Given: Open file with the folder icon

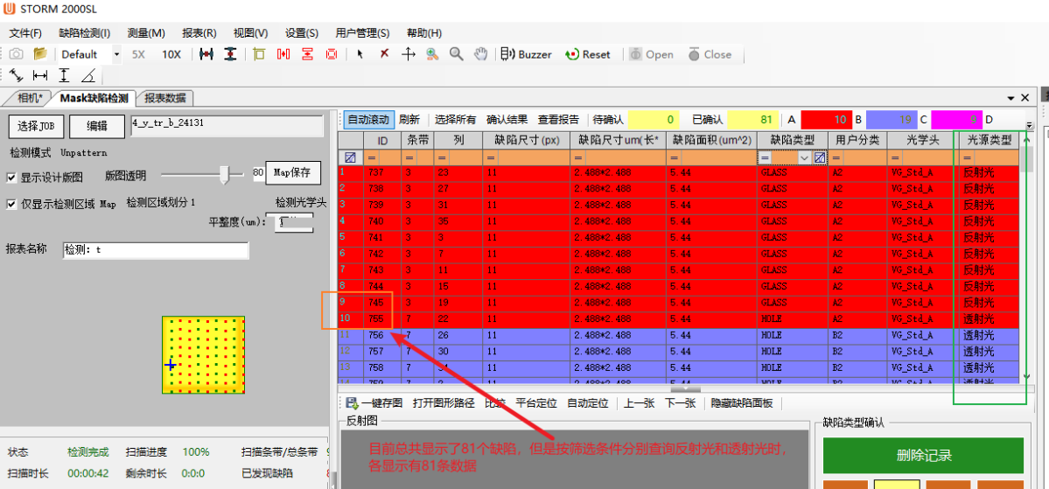Looking at the screenshot, I should coord(40,54).
